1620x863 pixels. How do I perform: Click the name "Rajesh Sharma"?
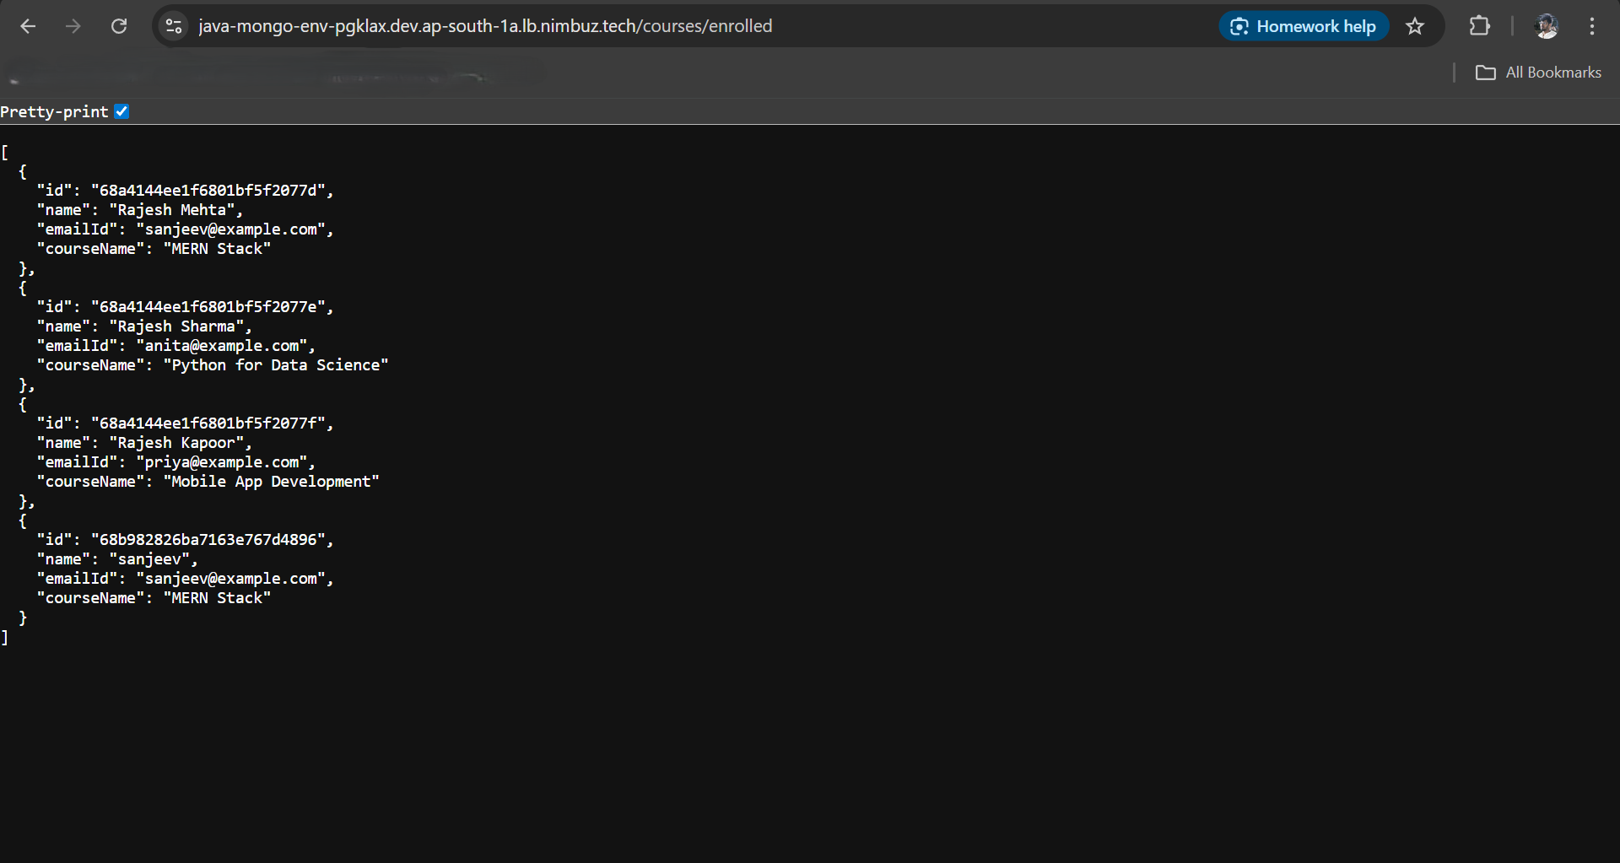(180, 326)
